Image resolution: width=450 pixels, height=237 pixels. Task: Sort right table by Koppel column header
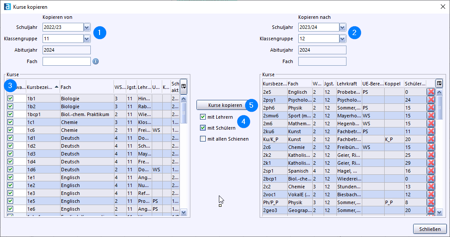[x=394, y=84]
